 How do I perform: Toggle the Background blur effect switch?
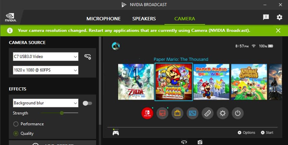(x=87, y=103)
